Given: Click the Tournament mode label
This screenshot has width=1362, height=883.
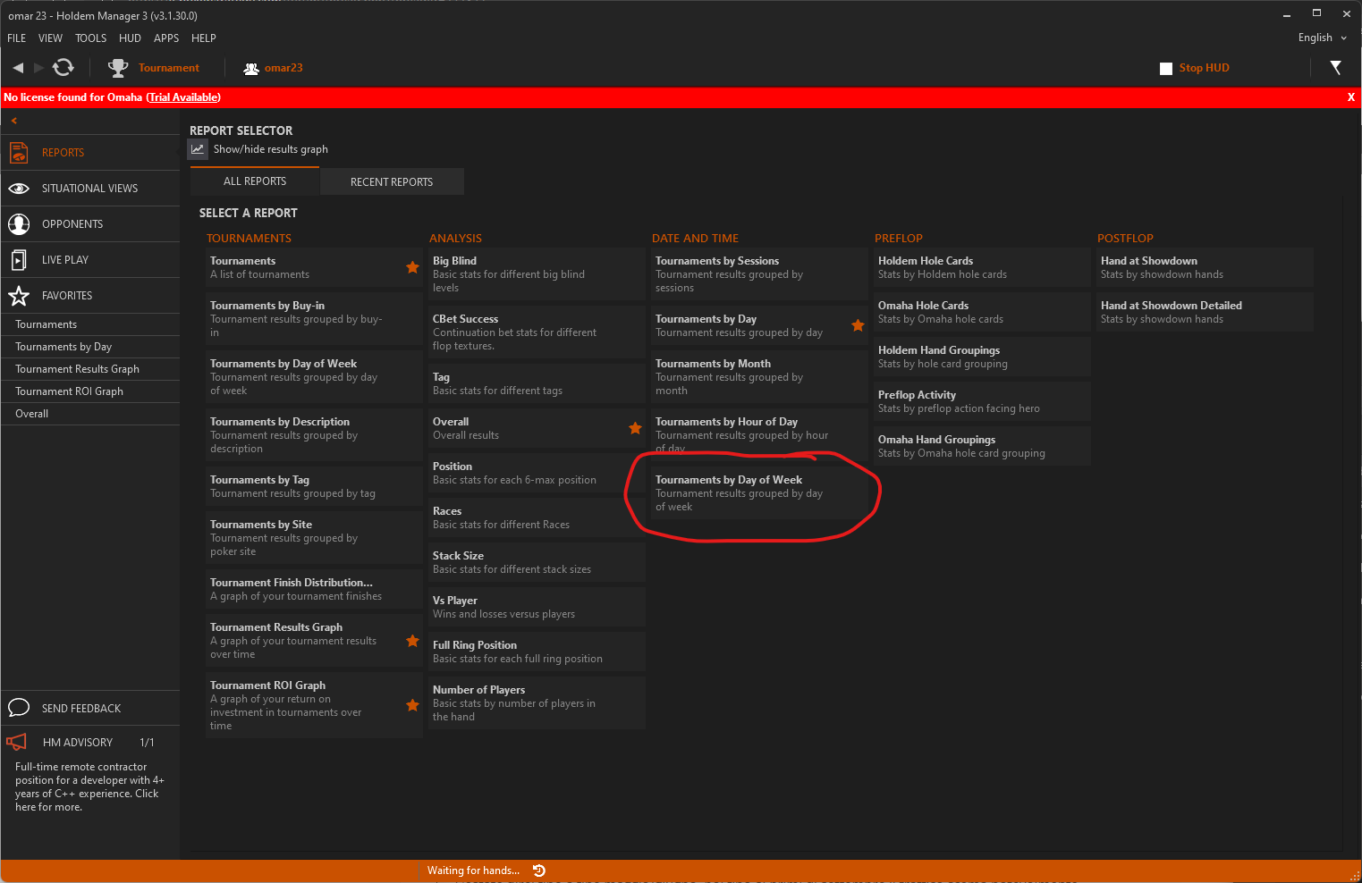Looking at the screenshot, I should (169, 68).
